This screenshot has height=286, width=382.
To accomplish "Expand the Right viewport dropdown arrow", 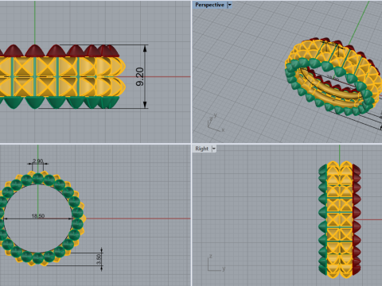I will pyautogui.click(x=214, y=149).
